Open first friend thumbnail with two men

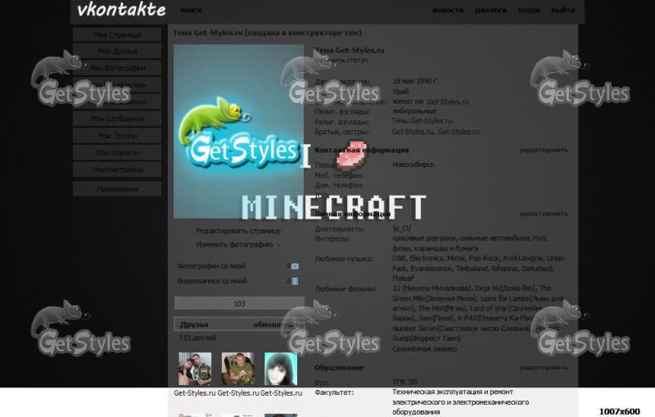(x=195, y=369)
